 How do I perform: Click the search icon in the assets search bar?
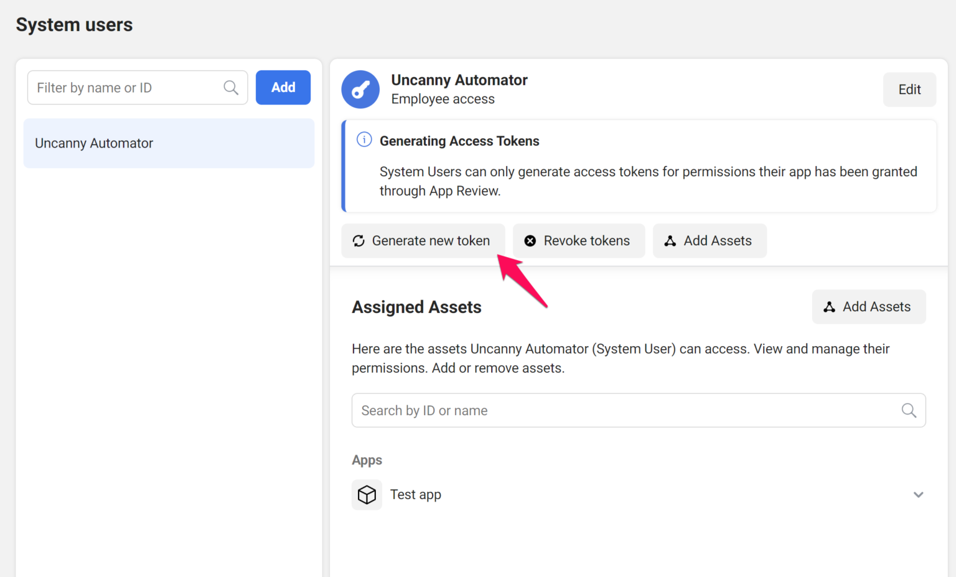pyautogui.click(x=909, y=410)
